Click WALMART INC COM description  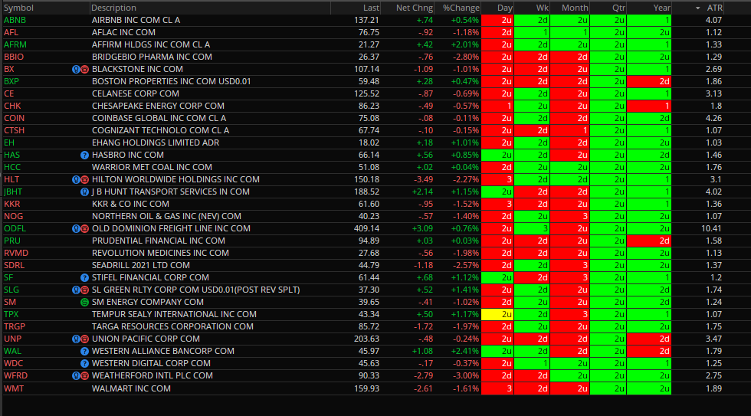pos(131,388)
